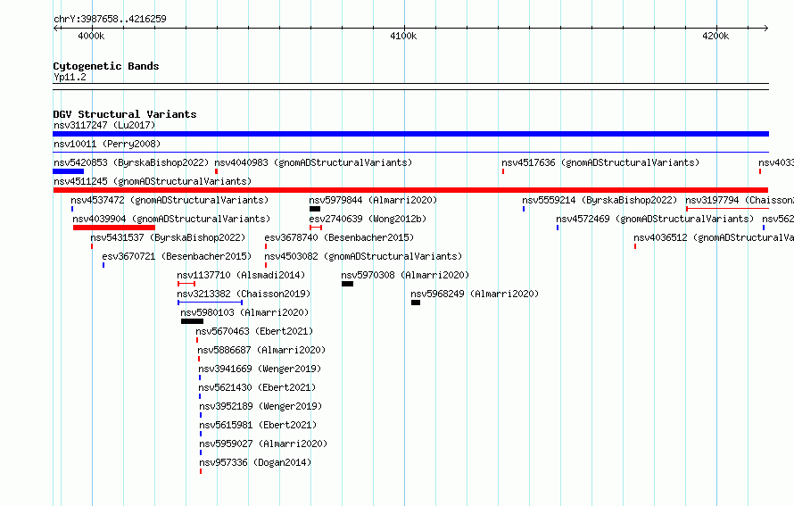Click the black bar under nsv5980103

[193, 321]
